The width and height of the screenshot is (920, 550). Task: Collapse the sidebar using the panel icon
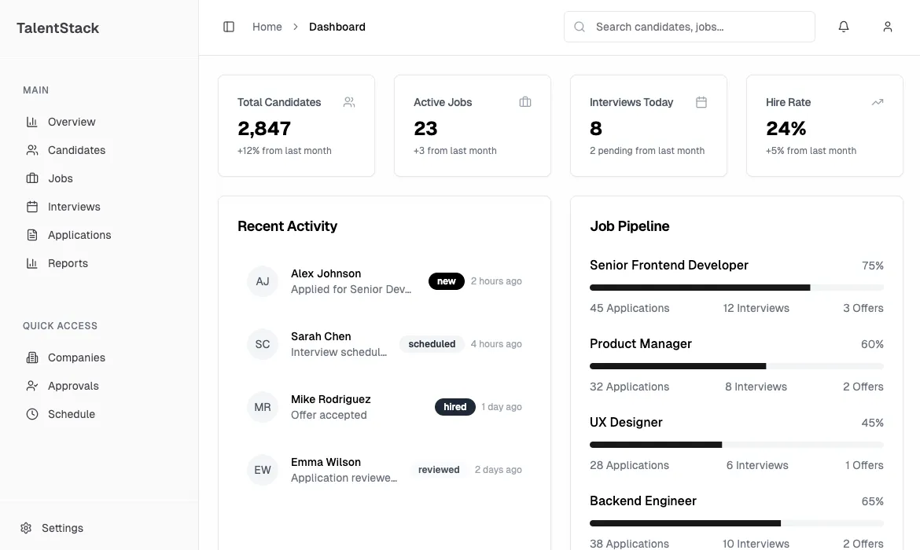(229, 26)
